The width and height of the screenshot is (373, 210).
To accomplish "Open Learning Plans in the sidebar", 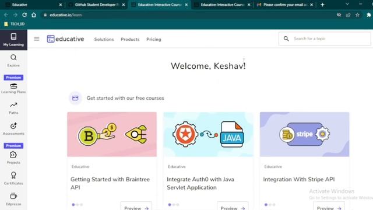I will point(13,89).
